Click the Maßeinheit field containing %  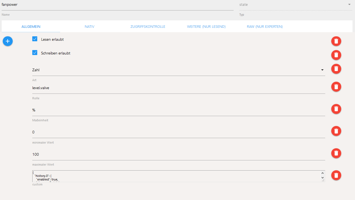coord(178,110)
